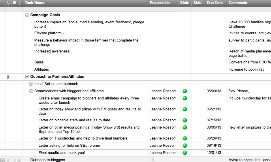Click Jeanne Rossom cell for Final results row
This screenshot has width=271, height=162.
tap(163, 153)
